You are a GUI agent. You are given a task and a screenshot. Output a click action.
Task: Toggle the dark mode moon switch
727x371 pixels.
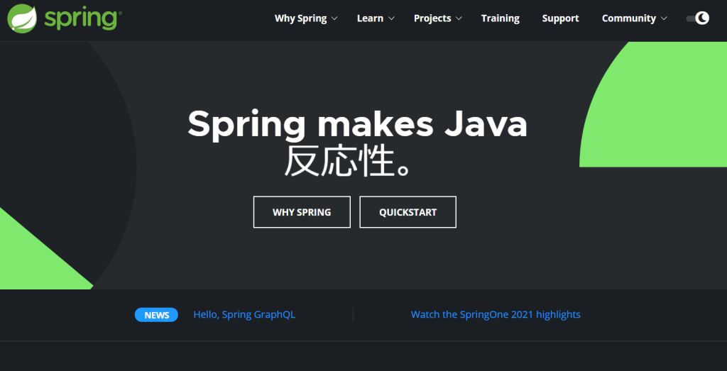pyautogui.click(x=698, y=18)
